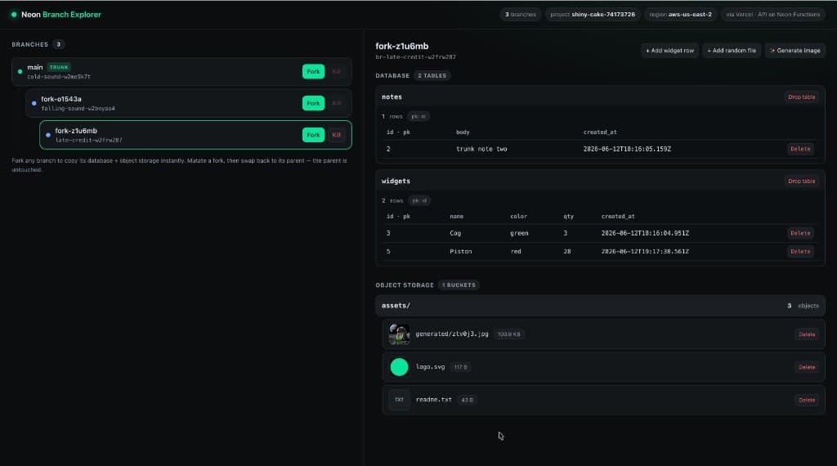Click the notes table pk:id badge
837x466 pixels.
tap(418, 116)
